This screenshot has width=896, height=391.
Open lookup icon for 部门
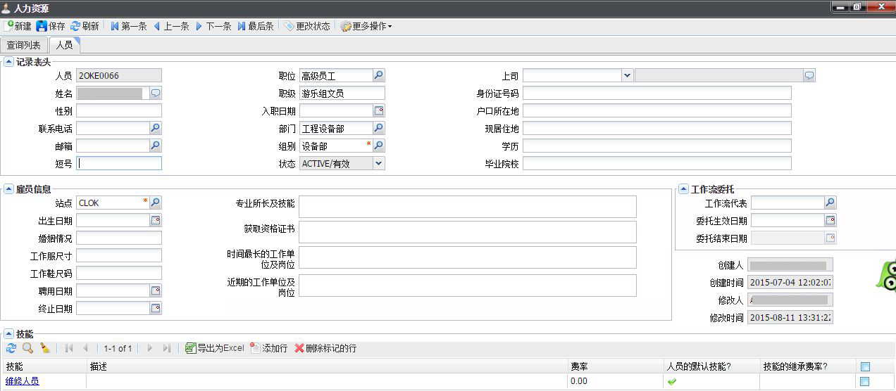pyautogui.click(x=379, y=128)
